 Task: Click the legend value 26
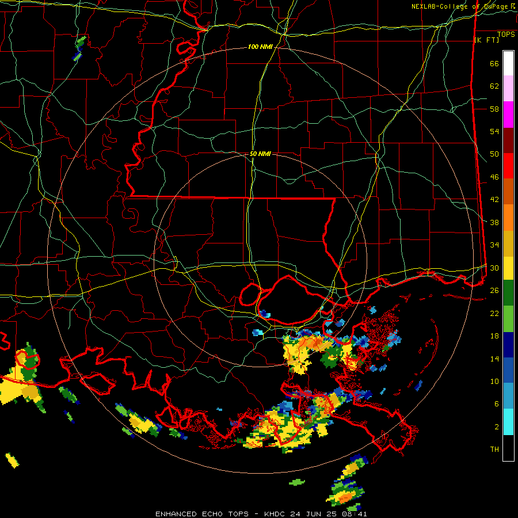click(494, 291)
